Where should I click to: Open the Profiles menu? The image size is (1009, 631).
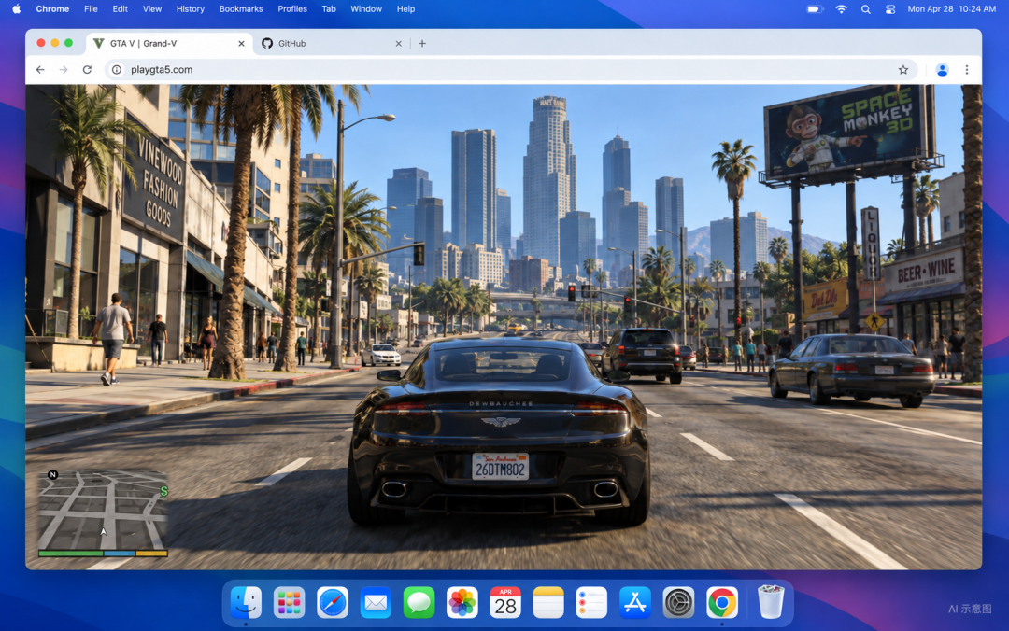[x=292, y=9]
